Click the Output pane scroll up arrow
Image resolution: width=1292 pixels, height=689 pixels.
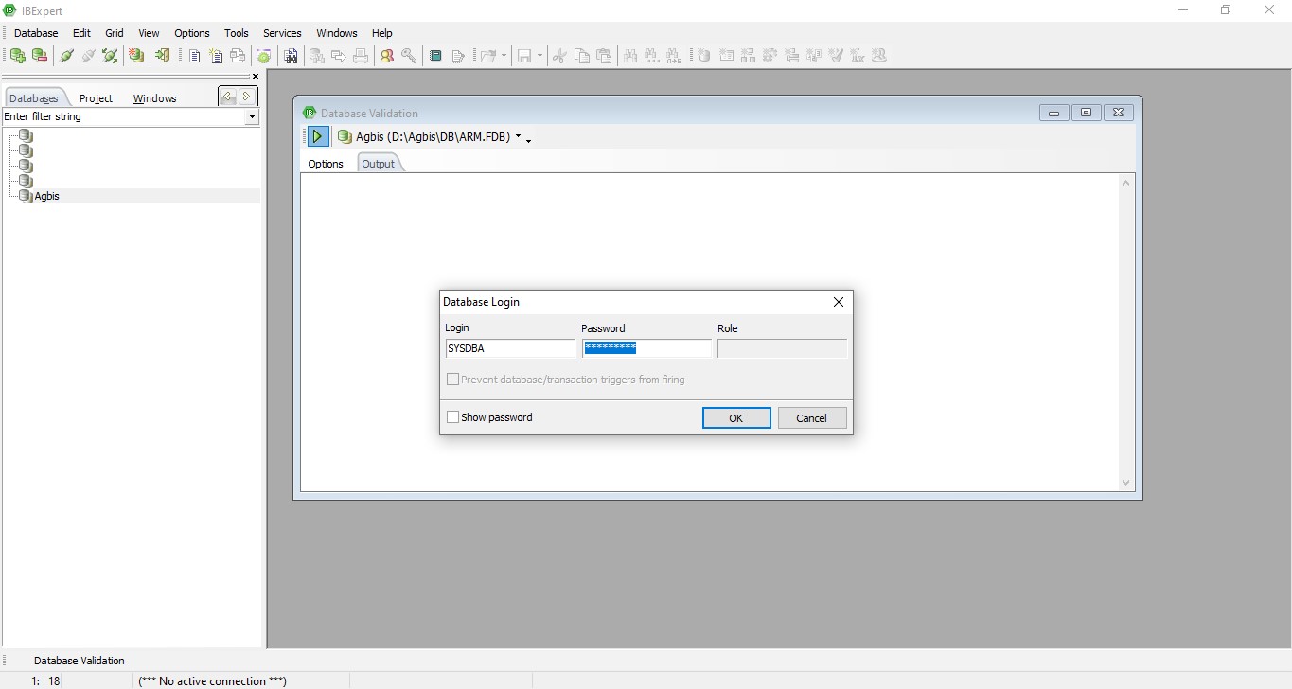pos(1126,183)
